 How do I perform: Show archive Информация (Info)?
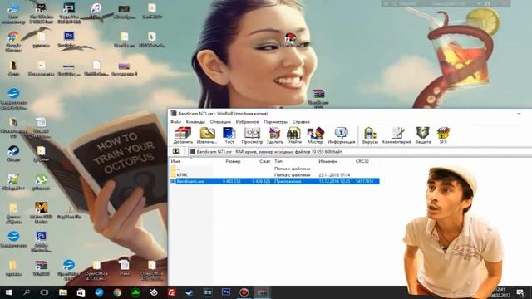[x=341, y=135]
